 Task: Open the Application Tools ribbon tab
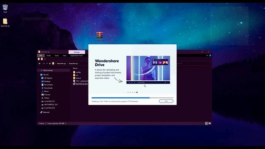coord(77,55)
